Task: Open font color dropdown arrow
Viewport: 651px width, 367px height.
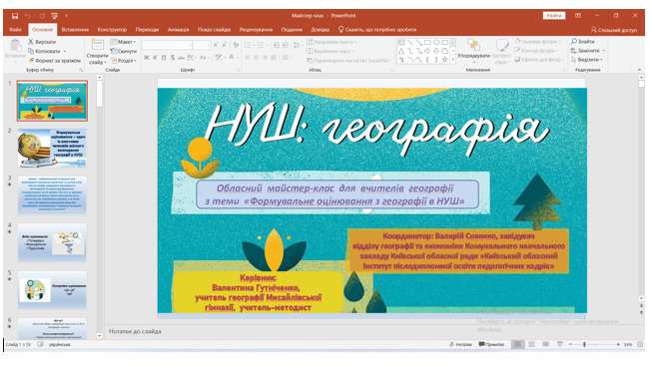Action: point(238,57)
